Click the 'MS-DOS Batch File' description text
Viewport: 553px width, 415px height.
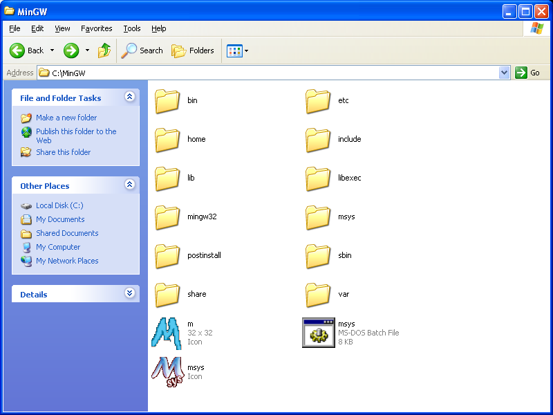click(368, 333)
